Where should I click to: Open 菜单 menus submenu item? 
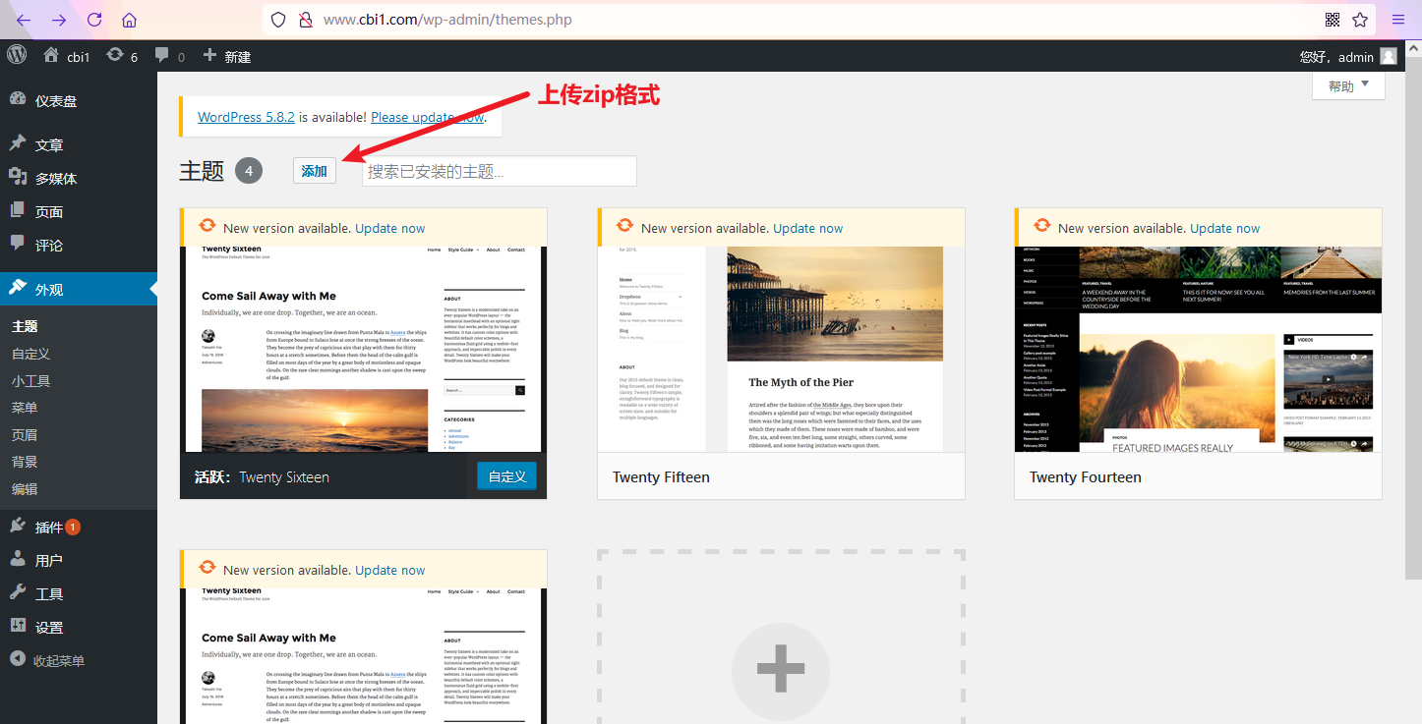pos(25,408)
